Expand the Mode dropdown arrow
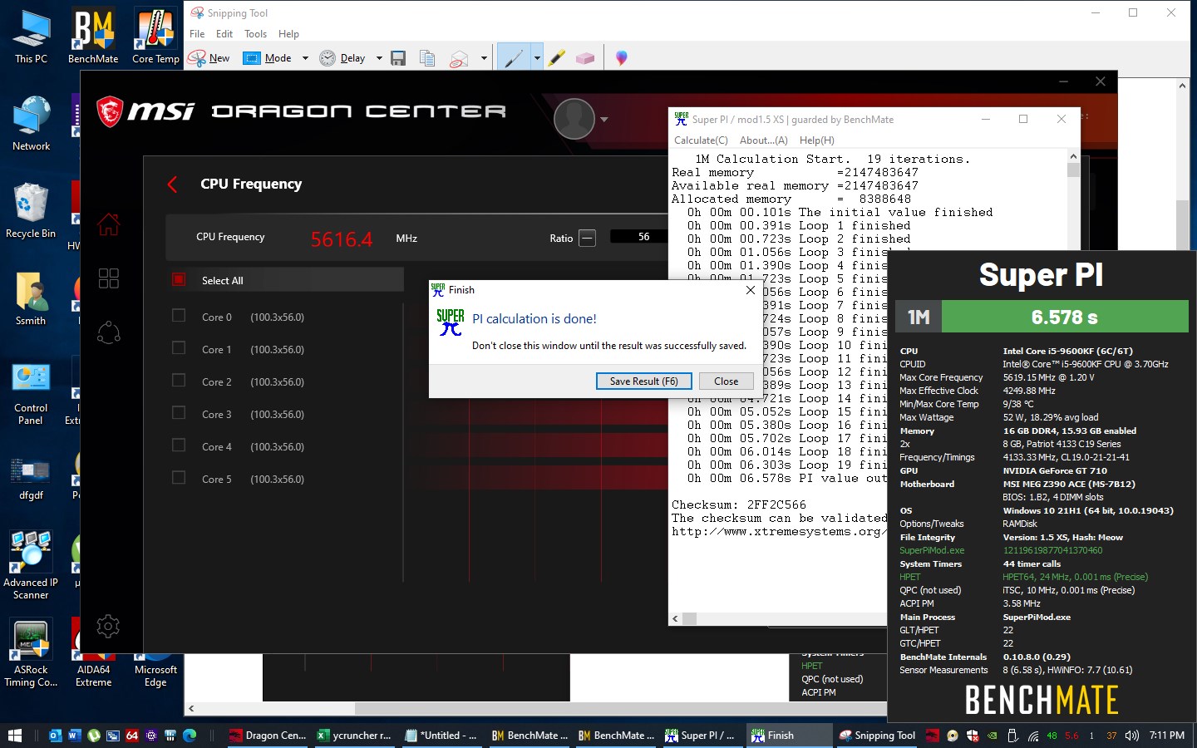Viewport: 1197px width, 748px height. tap(305, 58)
